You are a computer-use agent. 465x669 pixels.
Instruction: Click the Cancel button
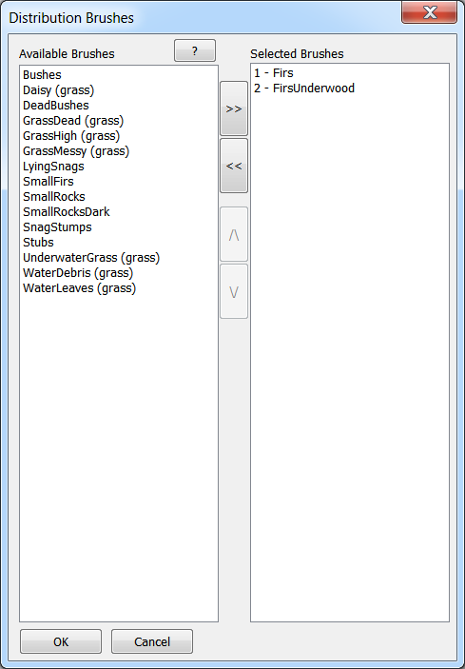(x=152, y=641)
